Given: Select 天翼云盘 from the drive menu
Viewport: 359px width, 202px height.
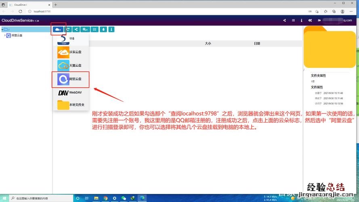Looking at the screenshot, I should click(x=71, y=65).
